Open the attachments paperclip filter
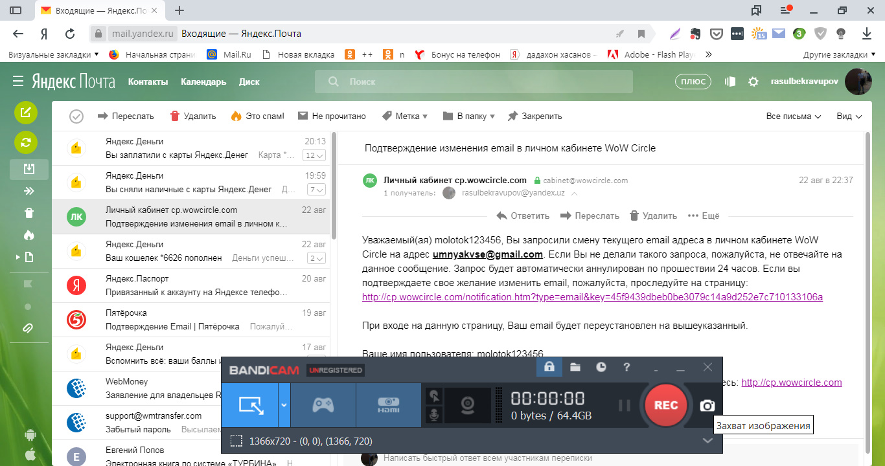Viewport: 885px width, 466px height. (29, 328)
